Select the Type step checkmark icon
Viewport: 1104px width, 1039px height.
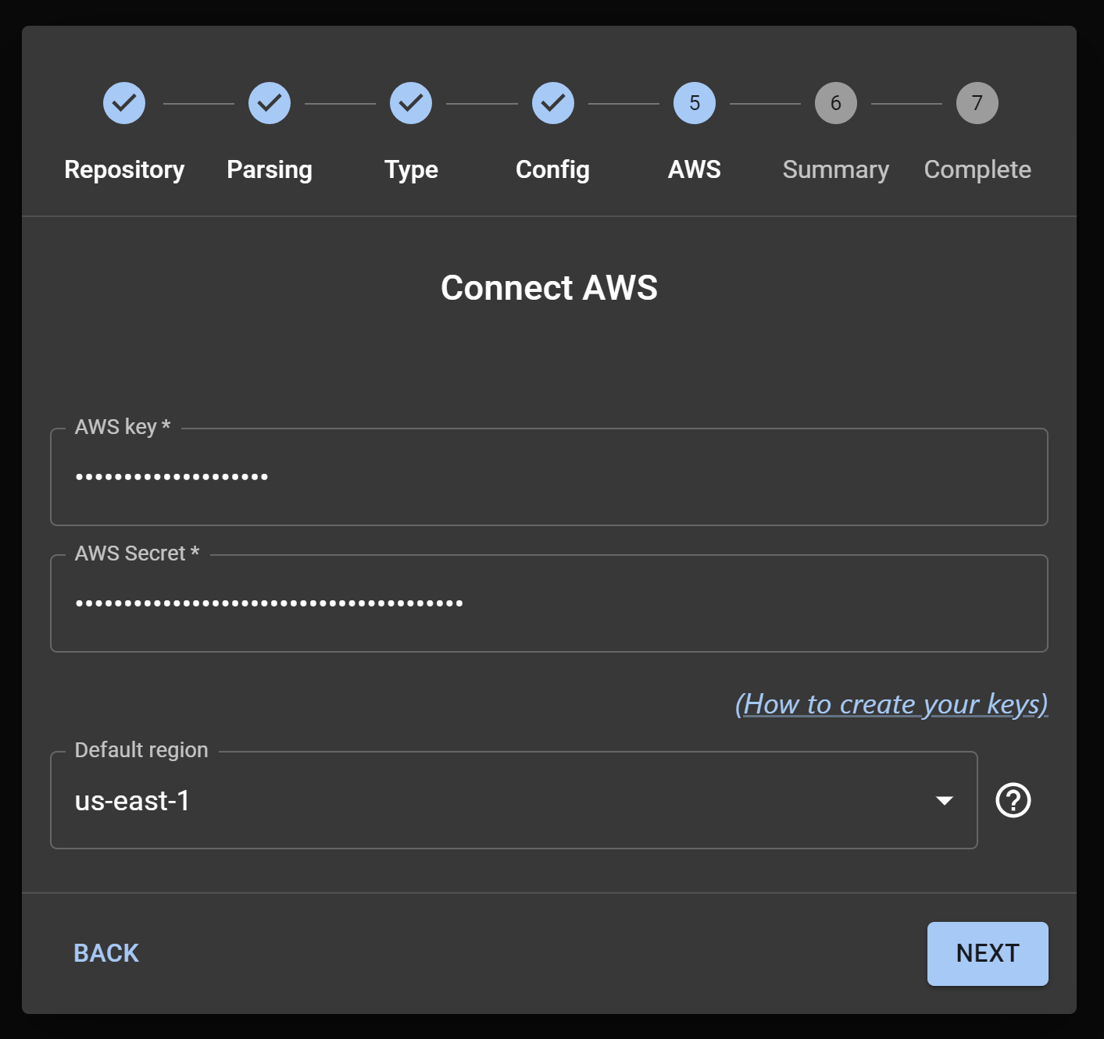click(x=411, y=103)
